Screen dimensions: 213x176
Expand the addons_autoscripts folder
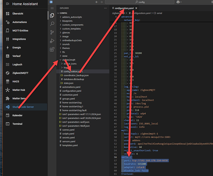pos(60,17)
